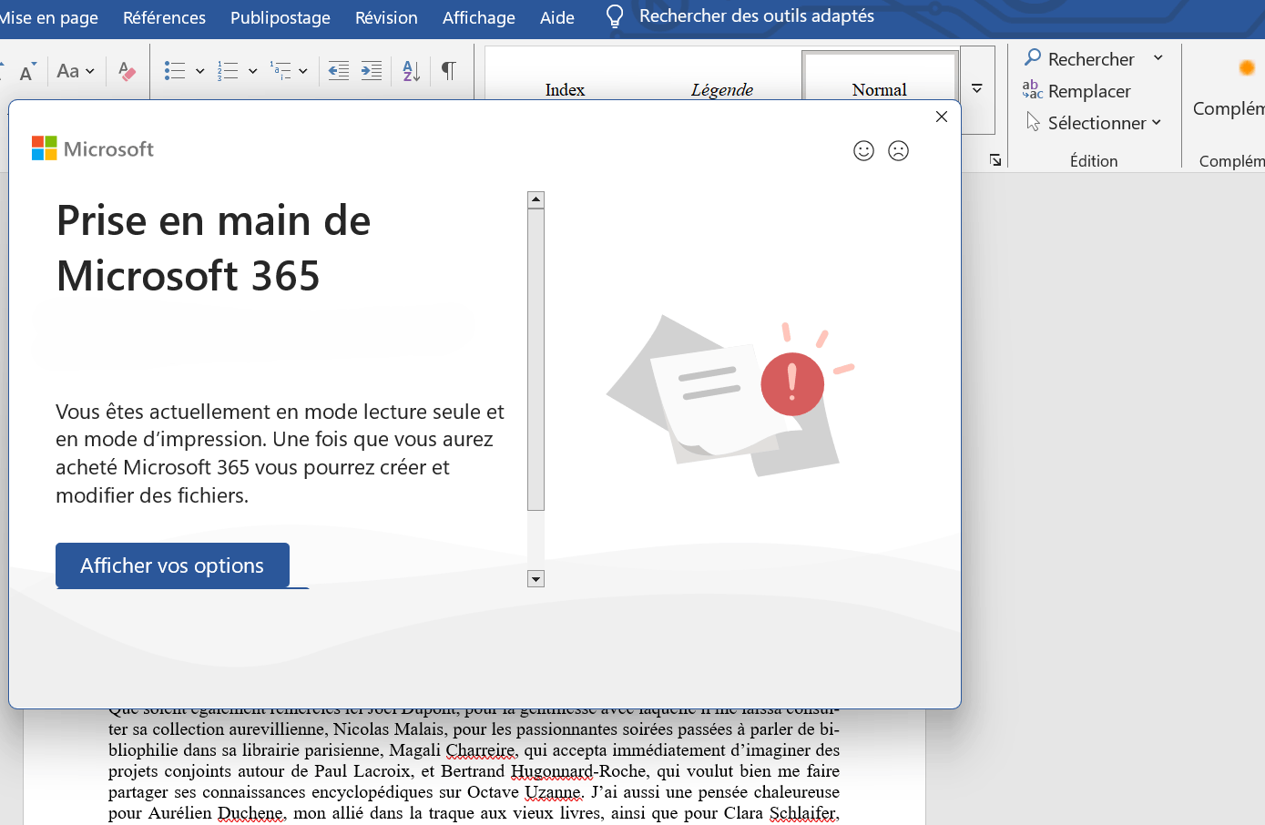Click the dialog scrollbar up arrow
The width and height of the screenshot is (1265, 825).
536,199
